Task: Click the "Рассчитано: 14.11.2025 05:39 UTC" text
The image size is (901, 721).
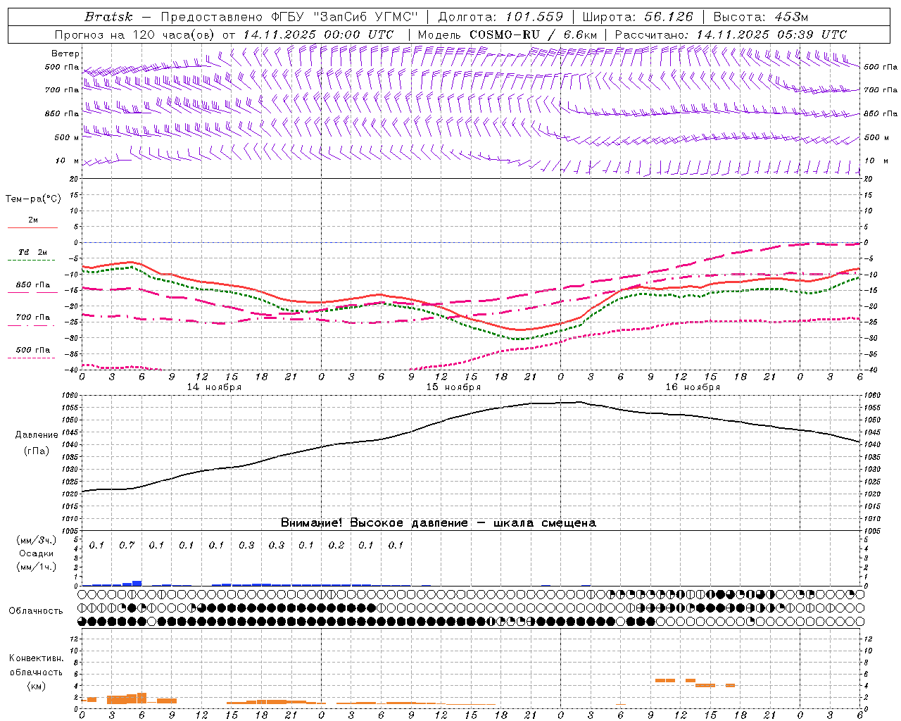Action: (x=731, y=35)
